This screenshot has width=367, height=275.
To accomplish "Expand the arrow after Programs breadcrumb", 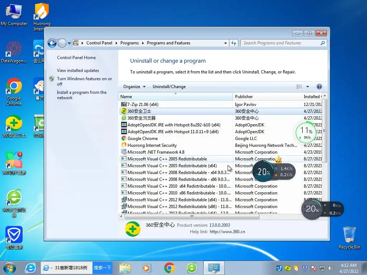I will (x=143, y=43).
